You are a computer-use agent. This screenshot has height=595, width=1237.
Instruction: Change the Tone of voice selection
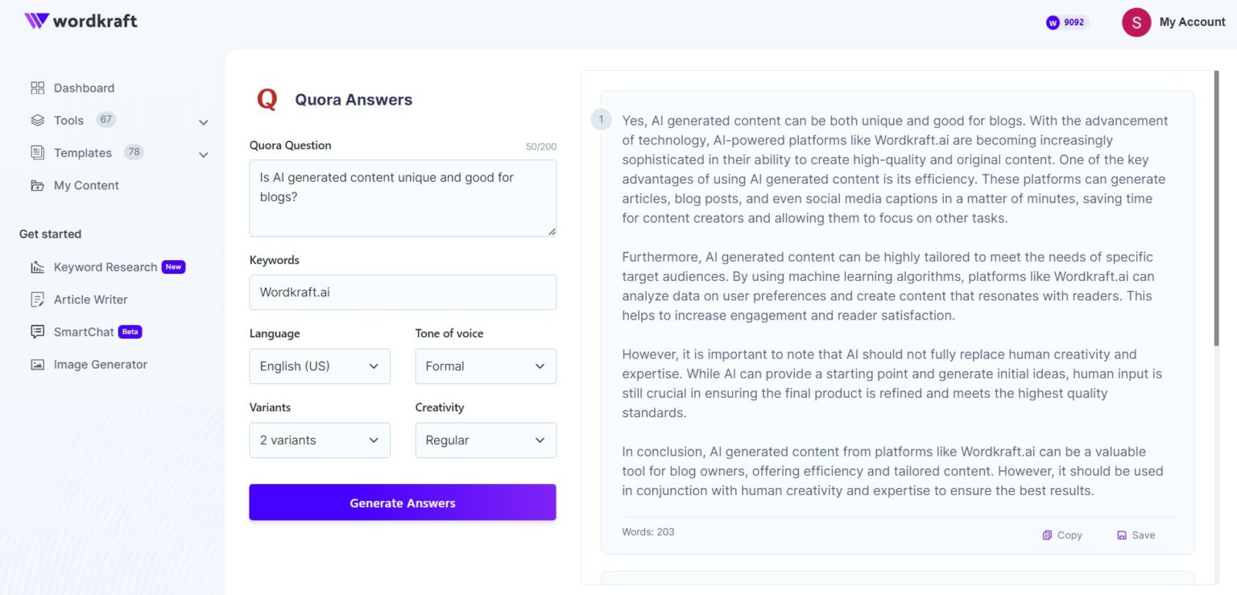485,366
